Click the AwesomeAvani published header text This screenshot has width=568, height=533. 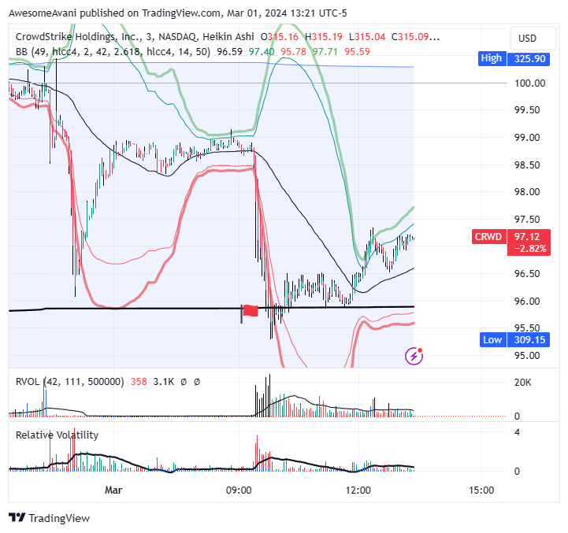177,13
